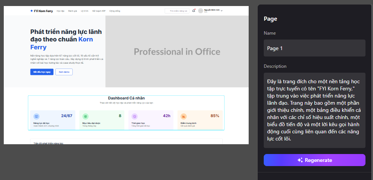This screenshot has width=373, height=180.
Task: Click the Regenerate button
Action: point(315,160)
